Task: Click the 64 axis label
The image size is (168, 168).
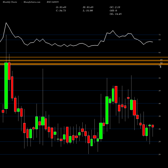Action: 160,52
